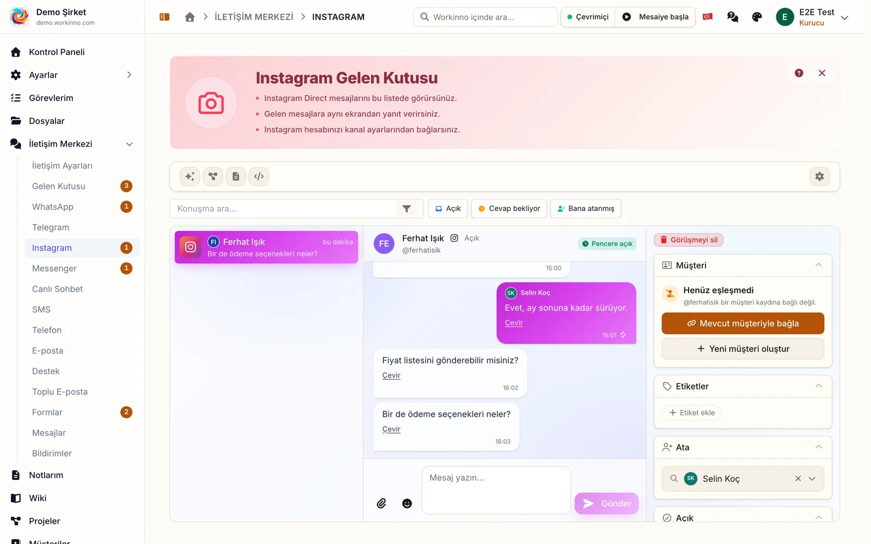This screenshot has width=871, height=544.
Task: Open the AI sparkles tool in toolbar
Action: click(x=190, y=176)
